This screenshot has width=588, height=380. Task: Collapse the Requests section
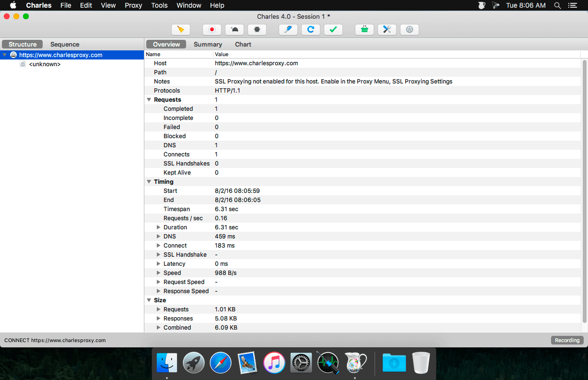(149, 100)
